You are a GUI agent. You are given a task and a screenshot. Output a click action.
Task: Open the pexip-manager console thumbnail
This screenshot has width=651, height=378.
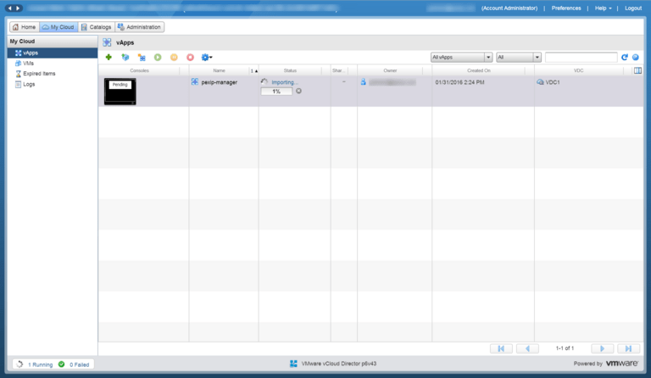120,92
